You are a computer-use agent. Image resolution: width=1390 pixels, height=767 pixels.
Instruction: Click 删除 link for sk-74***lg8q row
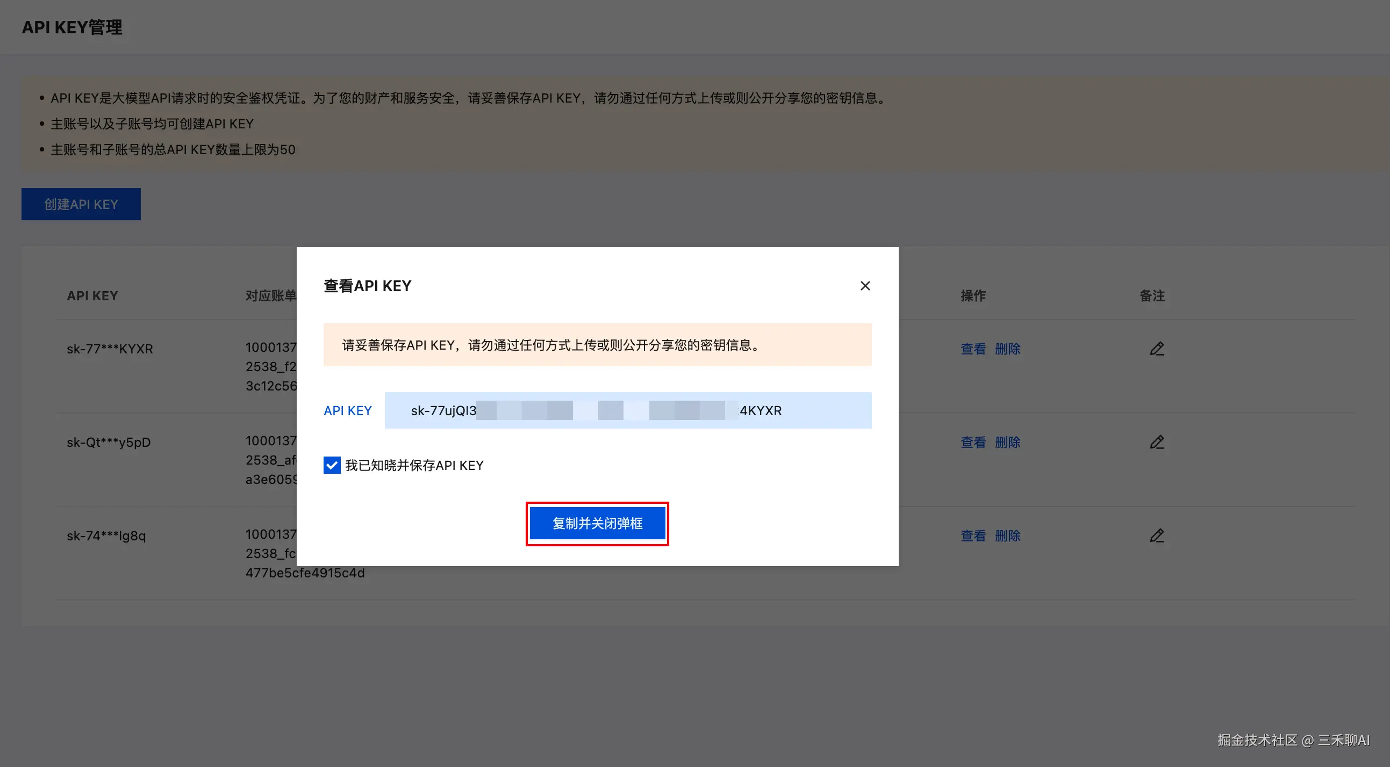tap(1007, 536)
